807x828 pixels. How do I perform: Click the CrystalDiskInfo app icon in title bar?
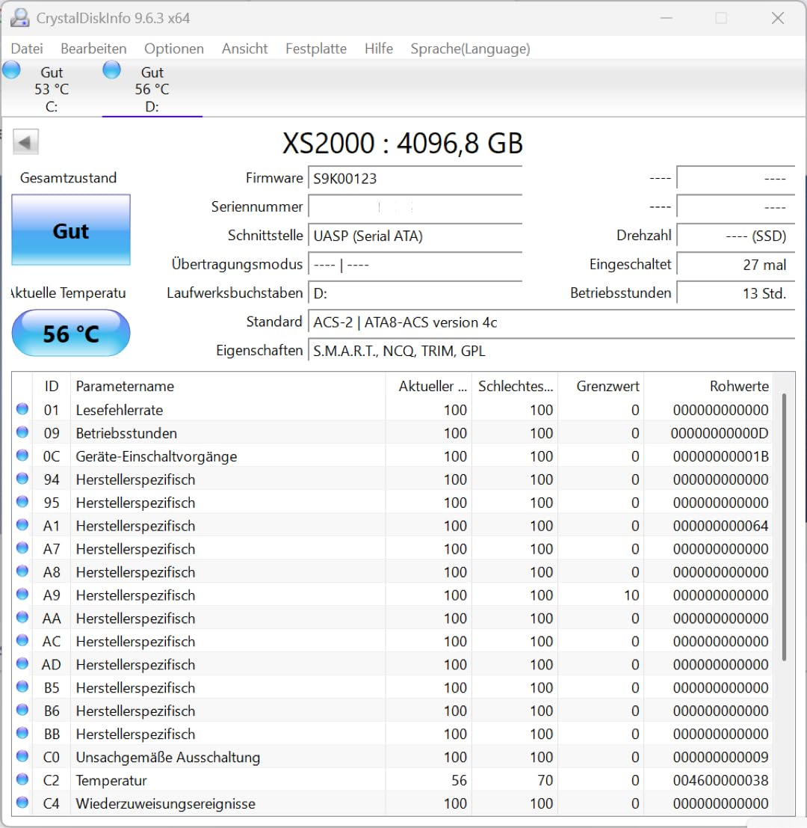(x=19, y=18)
